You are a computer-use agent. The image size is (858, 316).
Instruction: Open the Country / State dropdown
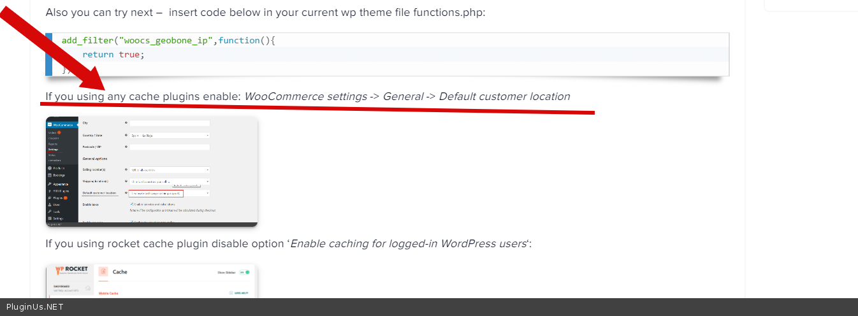pyautogui.click(x=170, y=135)
